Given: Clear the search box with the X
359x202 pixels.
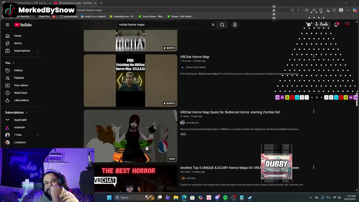Looking at the screenshot, I should click(x=213, y=25).
